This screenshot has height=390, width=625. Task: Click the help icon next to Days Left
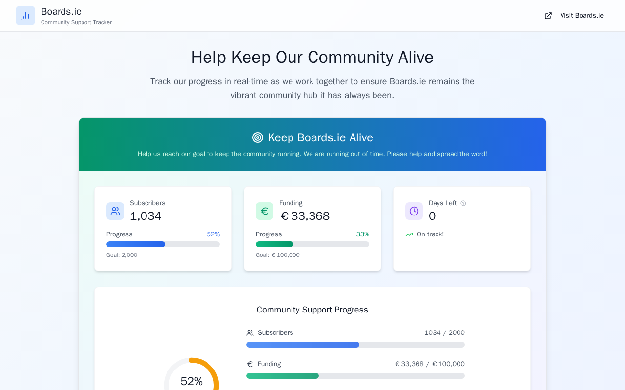pos(463,203)
